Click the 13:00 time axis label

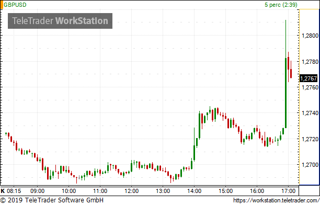click(163, 191)
